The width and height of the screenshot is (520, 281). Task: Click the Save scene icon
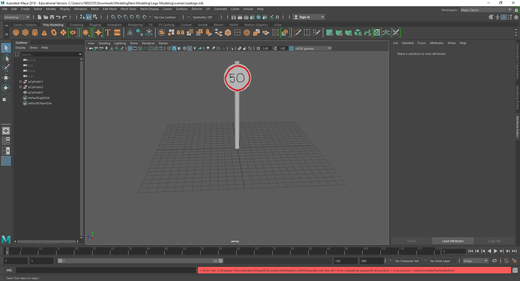tap(52, 17)
